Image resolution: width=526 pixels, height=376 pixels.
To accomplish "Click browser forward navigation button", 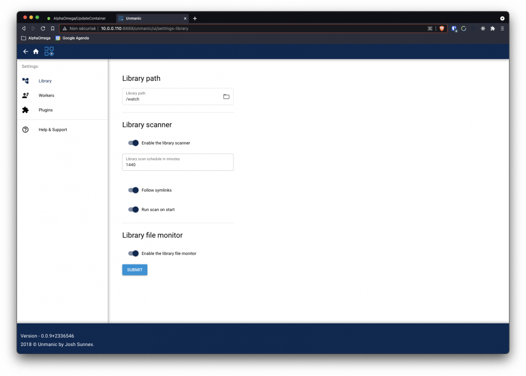I will pos(33,28).
